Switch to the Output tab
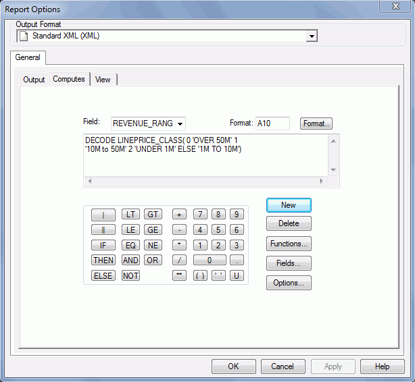Viewport: 415px width, 382px height. (34, 80)
